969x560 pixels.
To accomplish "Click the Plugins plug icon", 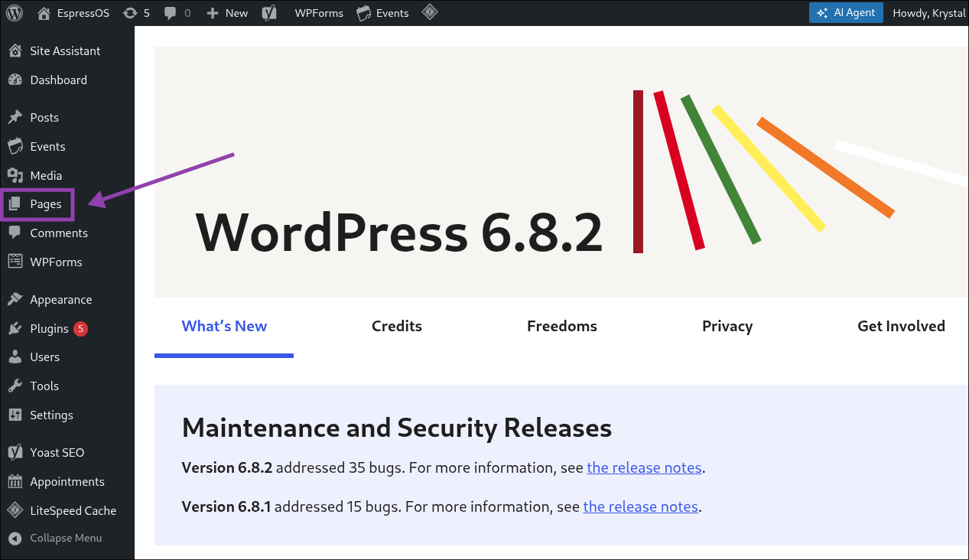I will 15,329.
